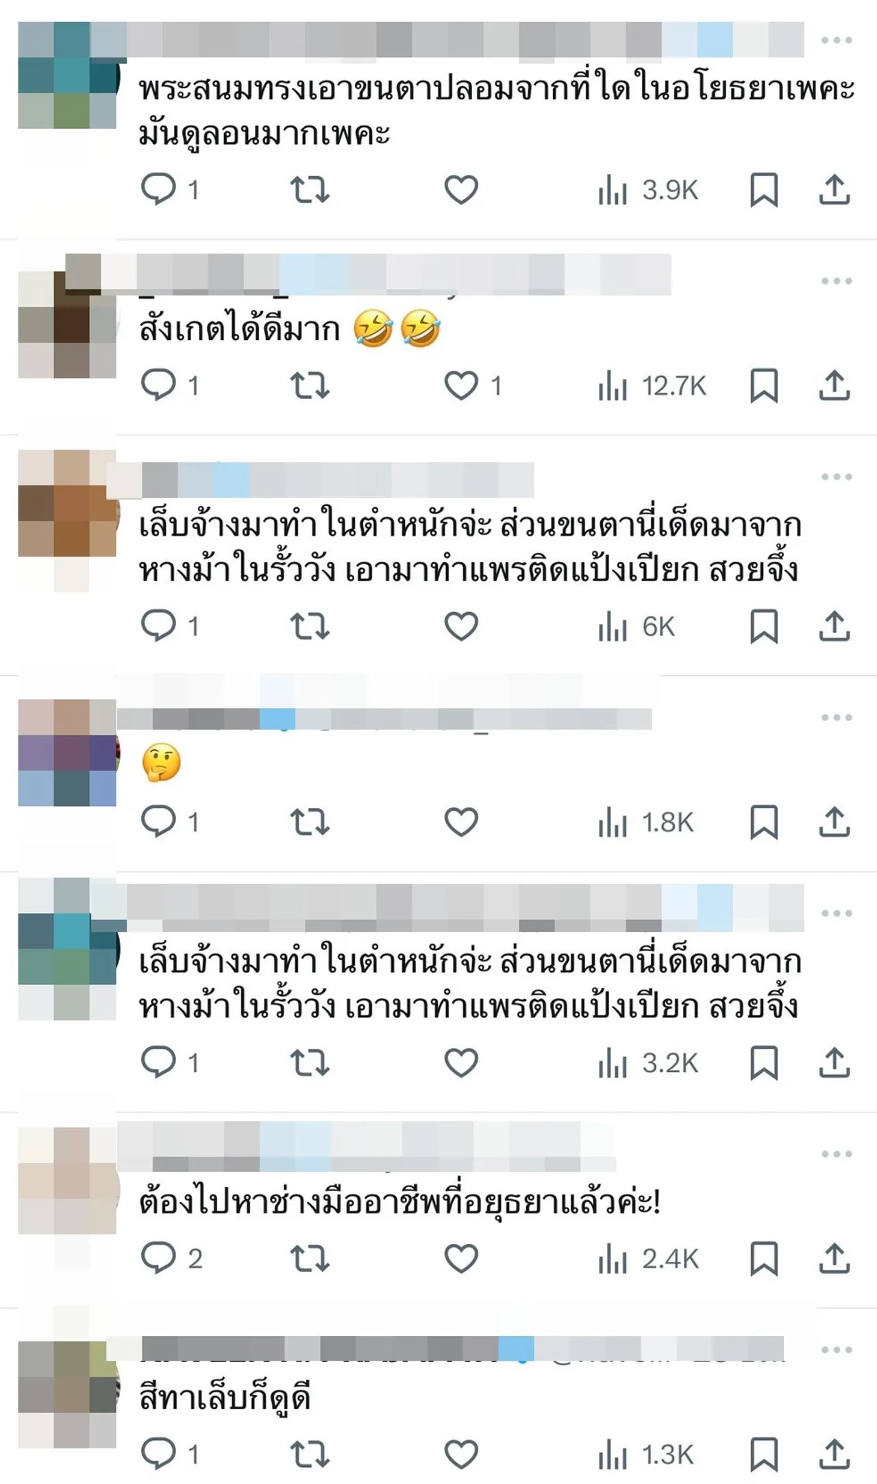877x1484 pixels.
Task: Open tweet text reading สีทาเล็บก็ดูดี
Action: [x=225, y=1398]
